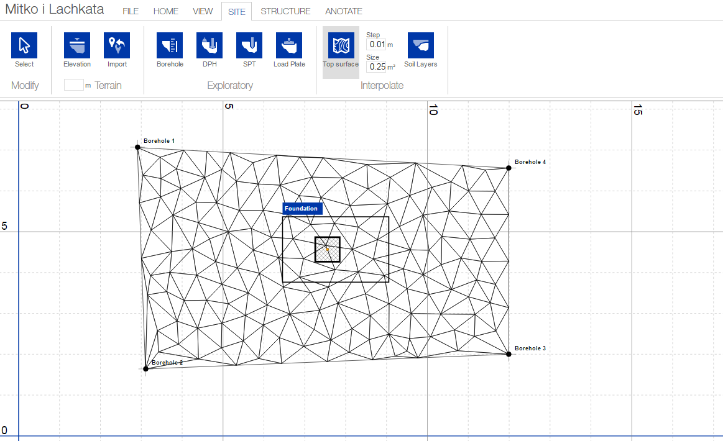Screen dimensions: 723x441
Task: Click the hatched foundation column square
Action: 328,249
